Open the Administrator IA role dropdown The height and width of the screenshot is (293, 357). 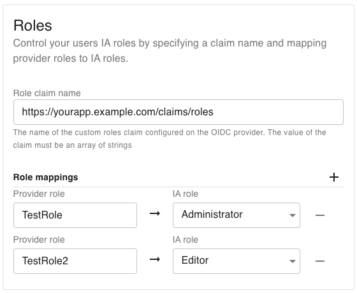click(237, 215)
